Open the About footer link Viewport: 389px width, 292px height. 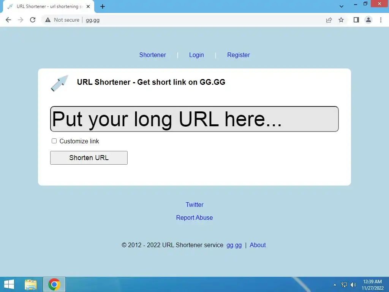[258, 245]
